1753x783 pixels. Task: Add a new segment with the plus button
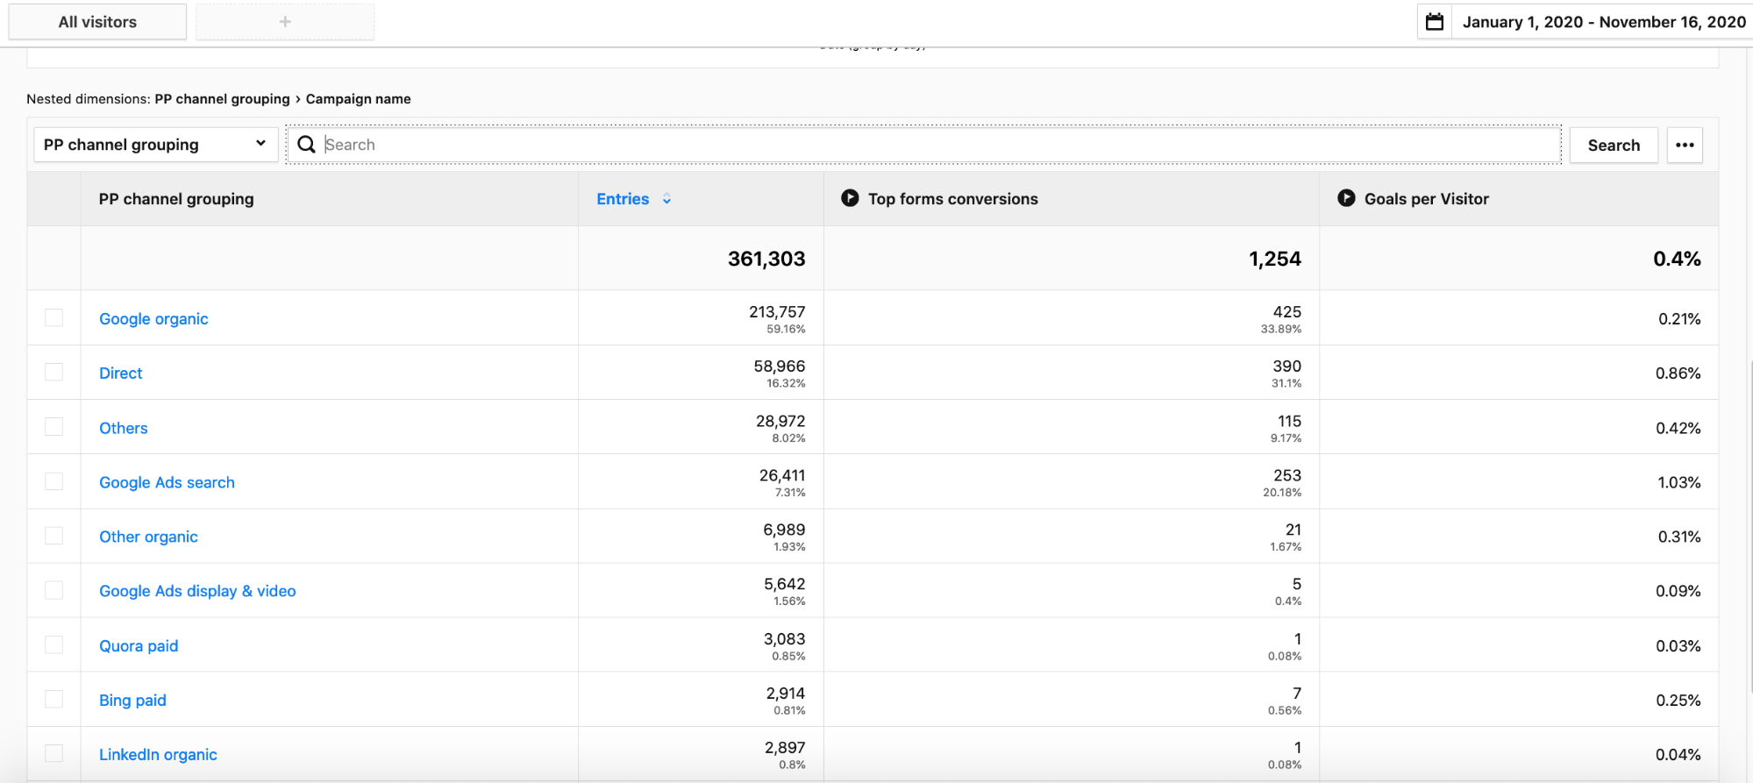285,22
